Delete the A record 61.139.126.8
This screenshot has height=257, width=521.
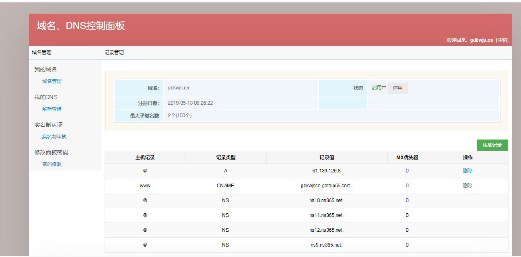[x=467, y=171]
